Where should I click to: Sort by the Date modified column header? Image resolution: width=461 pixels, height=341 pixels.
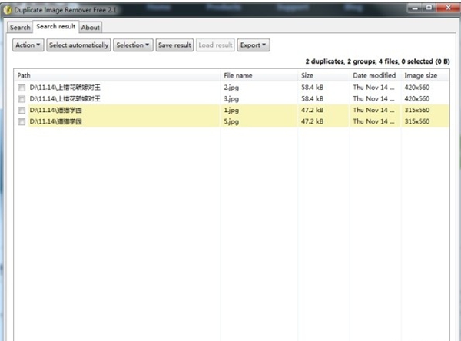374,75
